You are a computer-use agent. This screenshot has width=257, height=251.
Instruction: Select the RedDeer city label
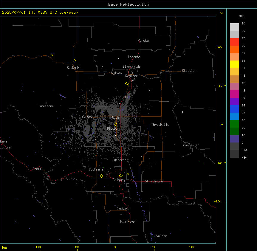click(131, 76)
